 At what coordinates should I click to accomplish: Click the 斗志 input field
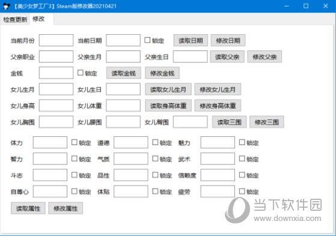50,175
